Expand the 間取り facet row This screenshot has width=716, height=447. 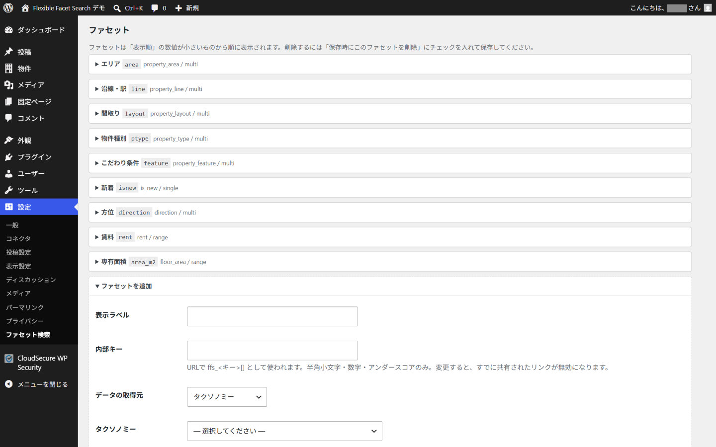[390, 114]
